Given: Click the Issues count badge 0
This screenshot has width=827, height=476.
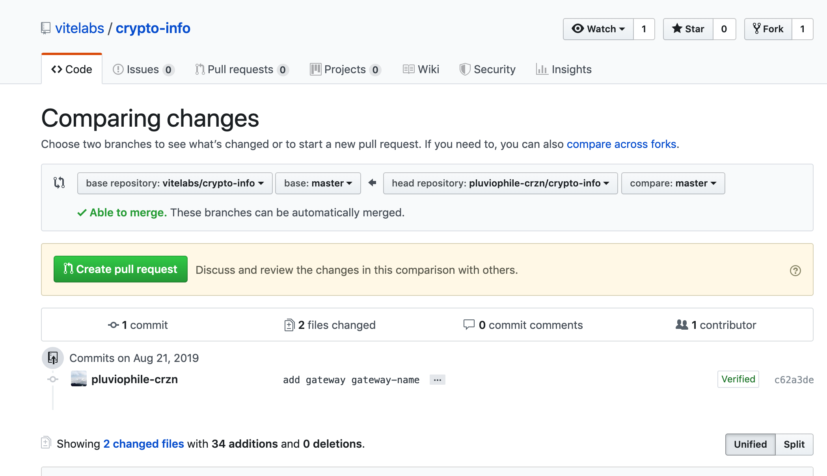Looking at the screenshot, I should tap(168, 70).
